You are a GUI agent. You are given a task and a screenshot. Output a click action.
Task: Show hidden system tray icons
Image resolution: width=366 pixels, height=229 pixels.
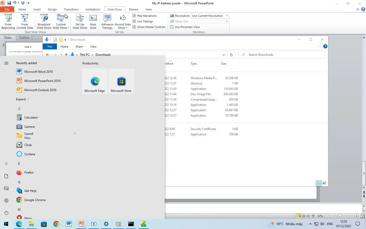310,224
